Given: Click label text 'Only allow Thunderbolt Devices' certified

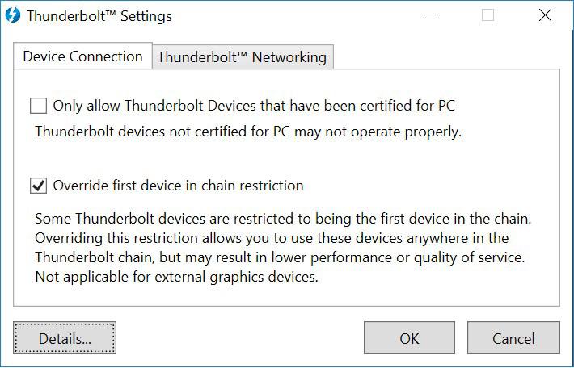Looking at the screenshot, I should [x=254, y=106].
